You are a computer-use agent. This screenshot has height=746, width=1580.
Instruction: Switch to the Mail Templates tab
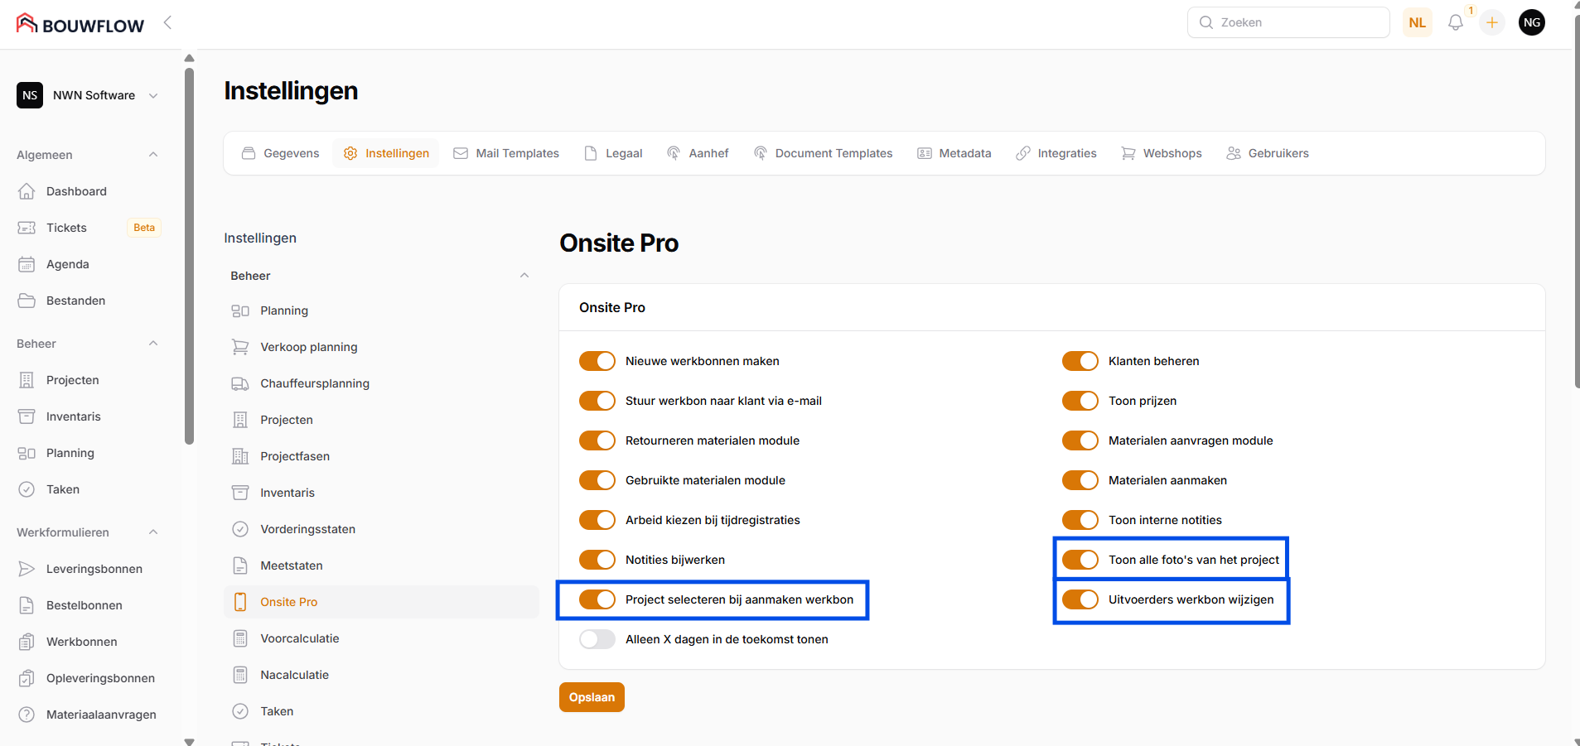click(x=506, y=153)
